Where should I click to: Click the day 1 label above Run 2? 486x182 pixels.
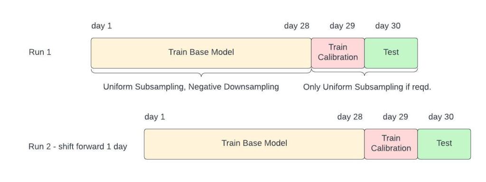(x=155, y=117)
